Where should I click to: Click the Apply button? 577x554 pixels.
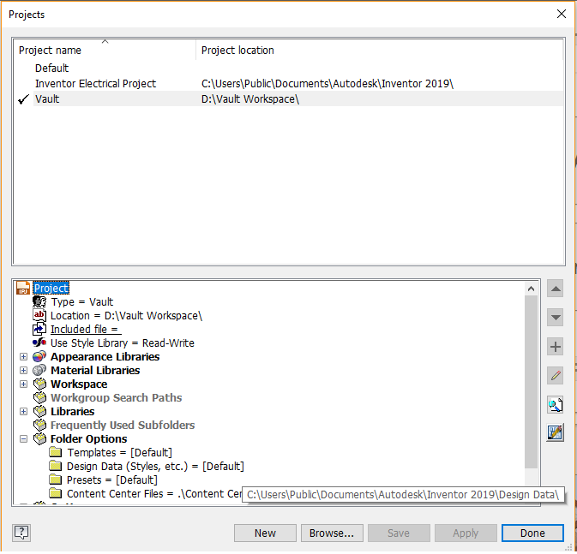point(466,533)
